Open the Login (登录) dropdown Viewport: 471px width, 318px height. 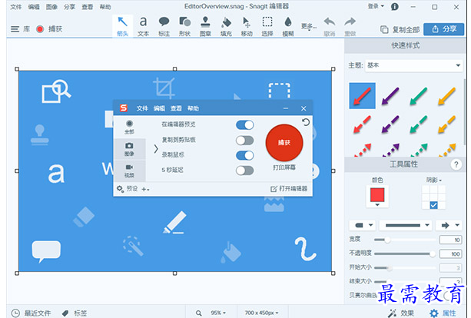pyautogui.click(x=376, y=6)
